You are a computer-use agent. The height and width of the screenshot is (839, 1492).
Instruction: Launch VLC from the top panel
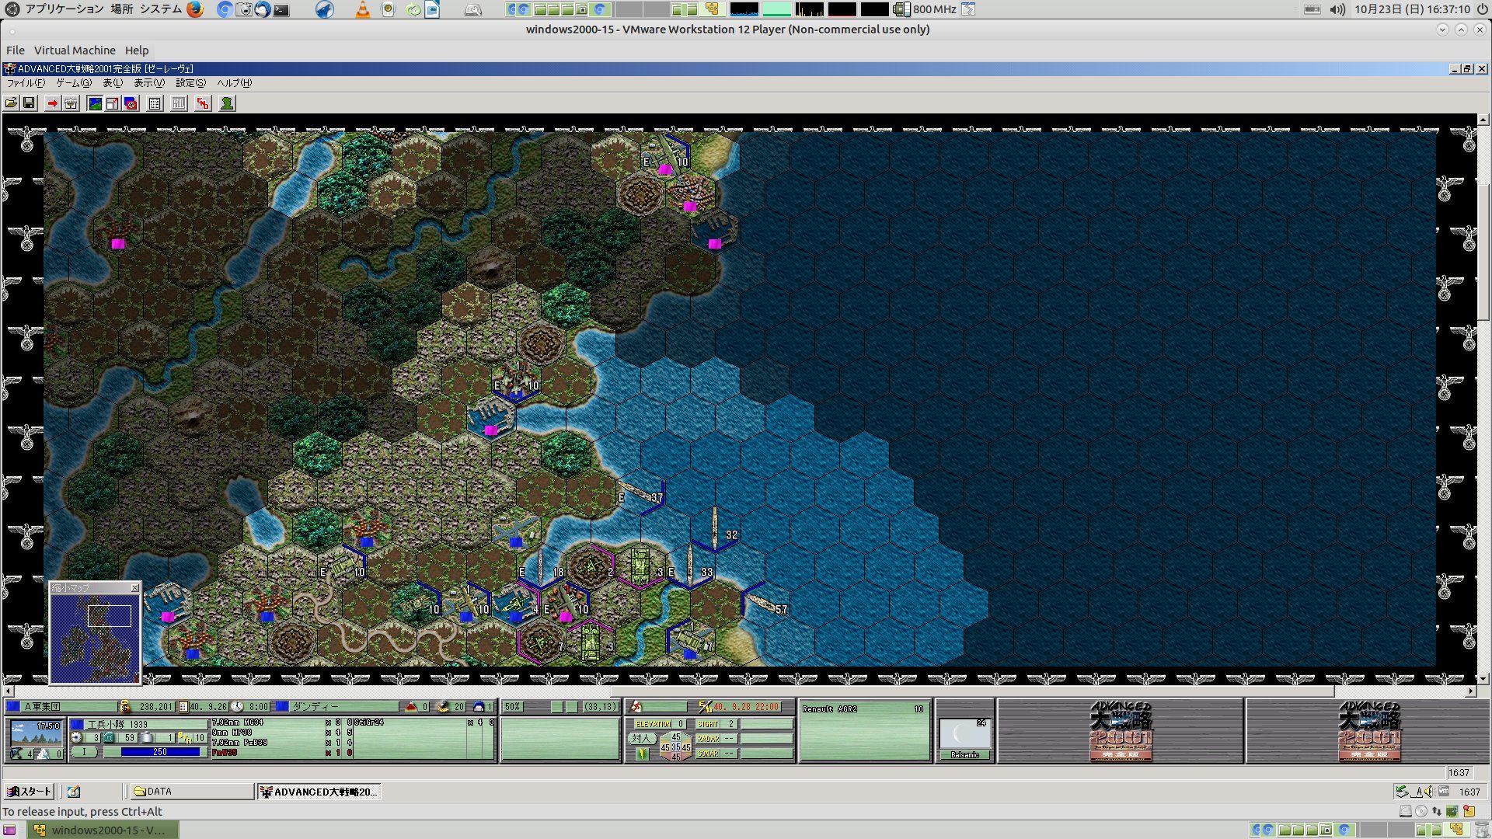pos(362,9)
